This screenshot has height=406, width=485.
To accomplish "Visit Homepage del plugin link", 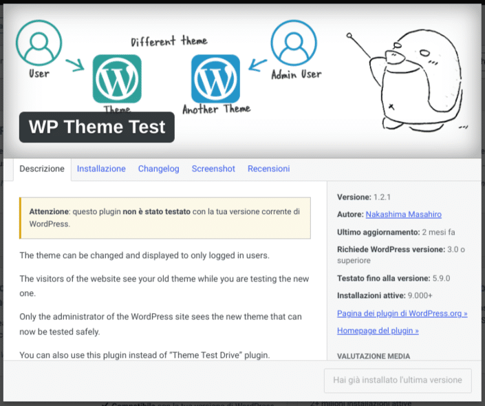I will (x=378, y=330).
